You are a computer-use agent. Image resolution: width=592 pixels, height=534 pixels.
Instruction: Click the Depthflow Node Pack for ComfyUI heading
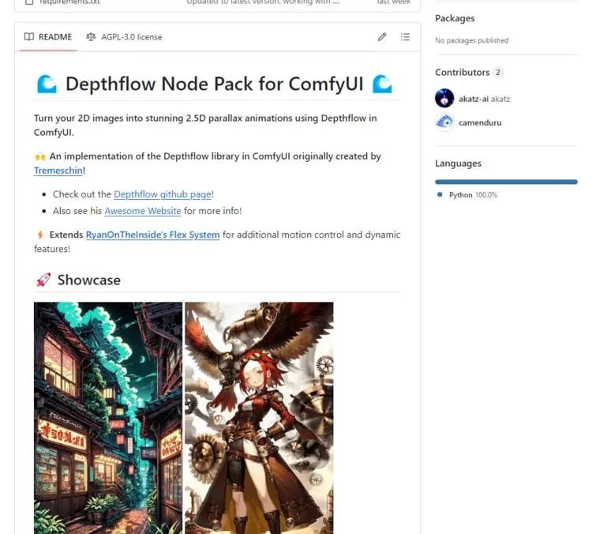click(214, 84)
